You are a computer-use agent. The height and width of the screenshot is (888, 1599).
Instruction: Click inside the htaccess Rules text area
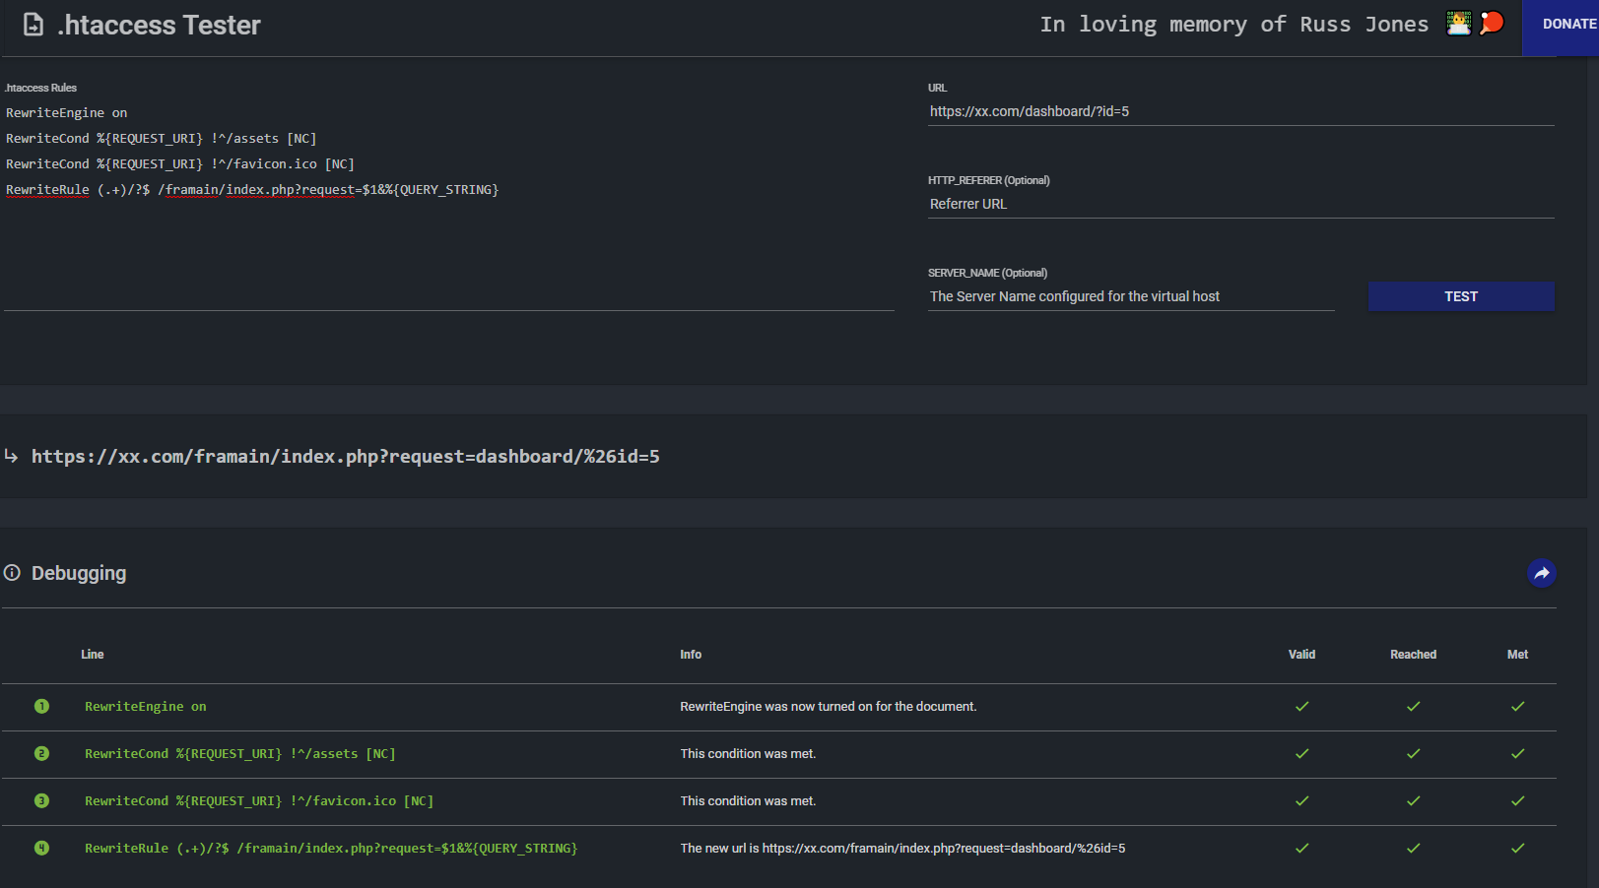click(x=448, y=246)
